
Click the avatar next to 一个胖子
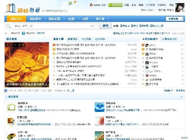point(147,67)
